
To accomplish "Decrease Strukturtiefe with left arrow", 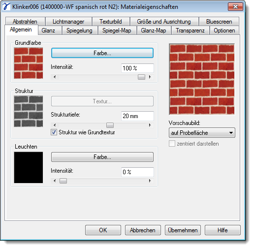I will click(x=55, y=125).
